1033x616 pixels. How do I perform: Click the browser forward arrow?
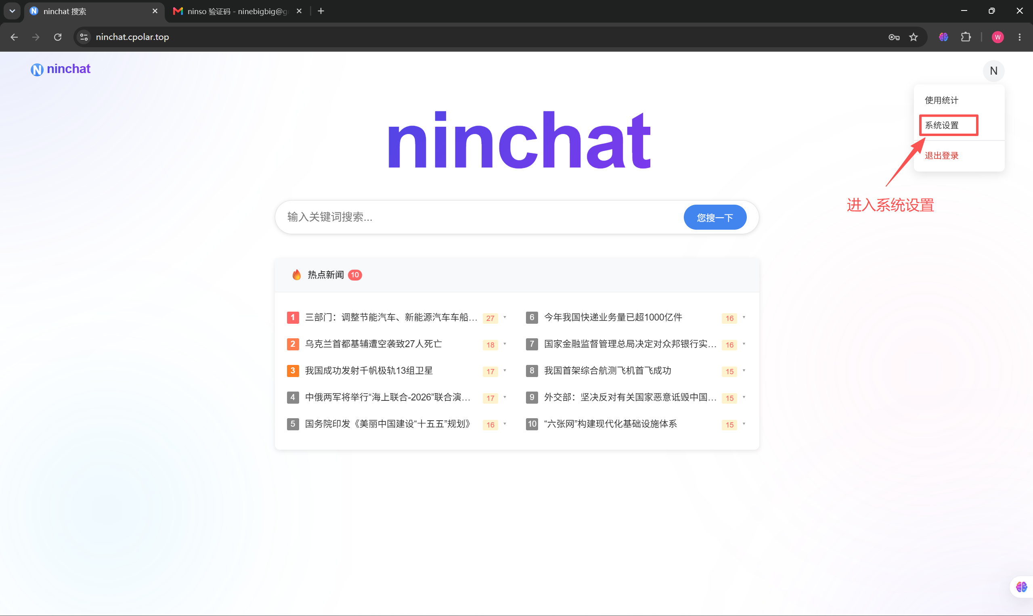(x=36, y=37)
